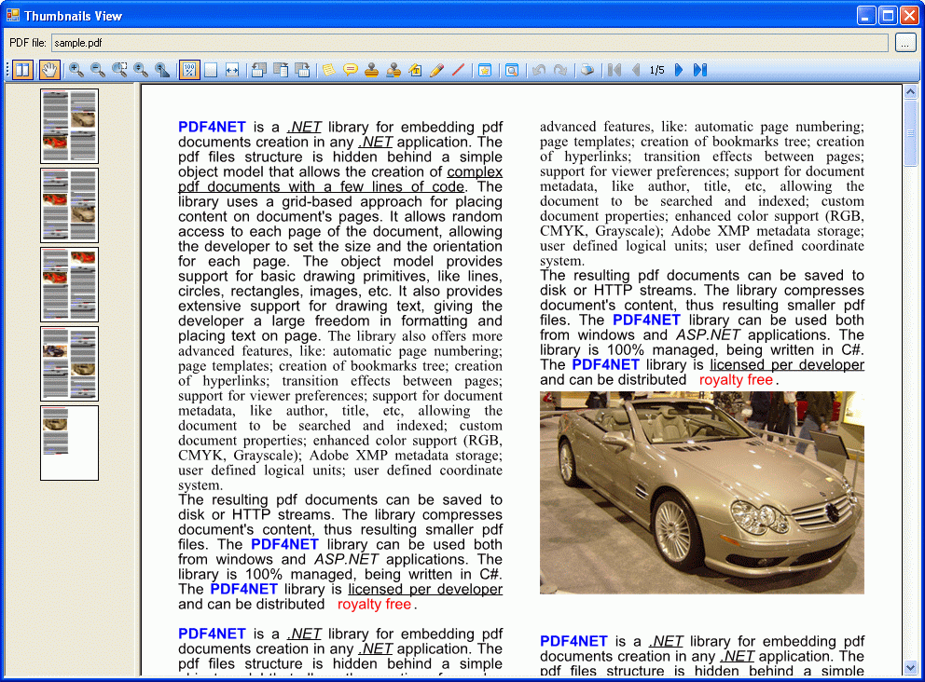The image size is (925, 682).
Task: Go to the next page
Action: tap(679, 70)
